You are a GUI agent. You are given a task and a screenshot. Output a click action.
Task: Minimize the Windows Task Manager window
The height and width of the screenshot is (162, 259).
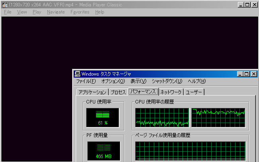[240, 74]
